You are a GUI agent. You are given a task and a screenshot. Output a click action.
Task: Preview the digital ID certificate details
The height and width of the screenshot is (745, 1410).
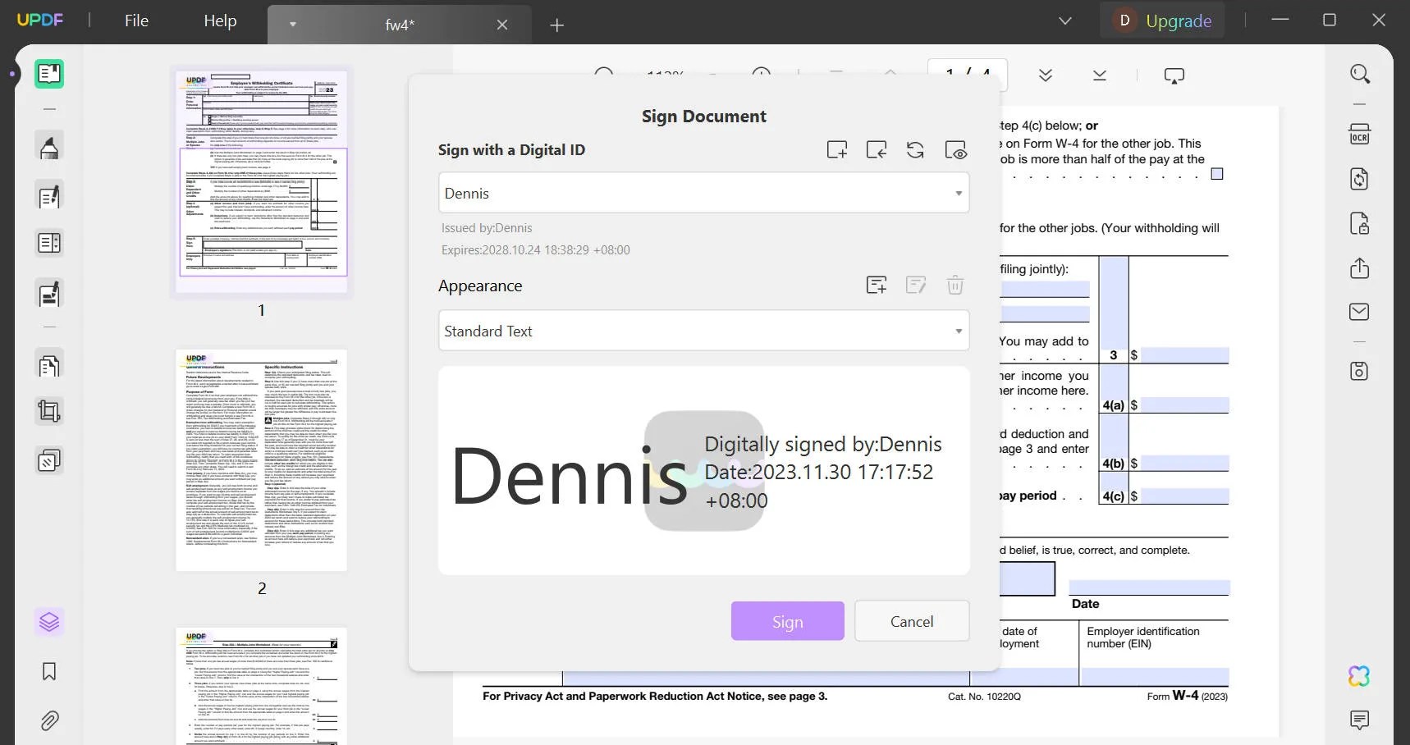(955, 149)
